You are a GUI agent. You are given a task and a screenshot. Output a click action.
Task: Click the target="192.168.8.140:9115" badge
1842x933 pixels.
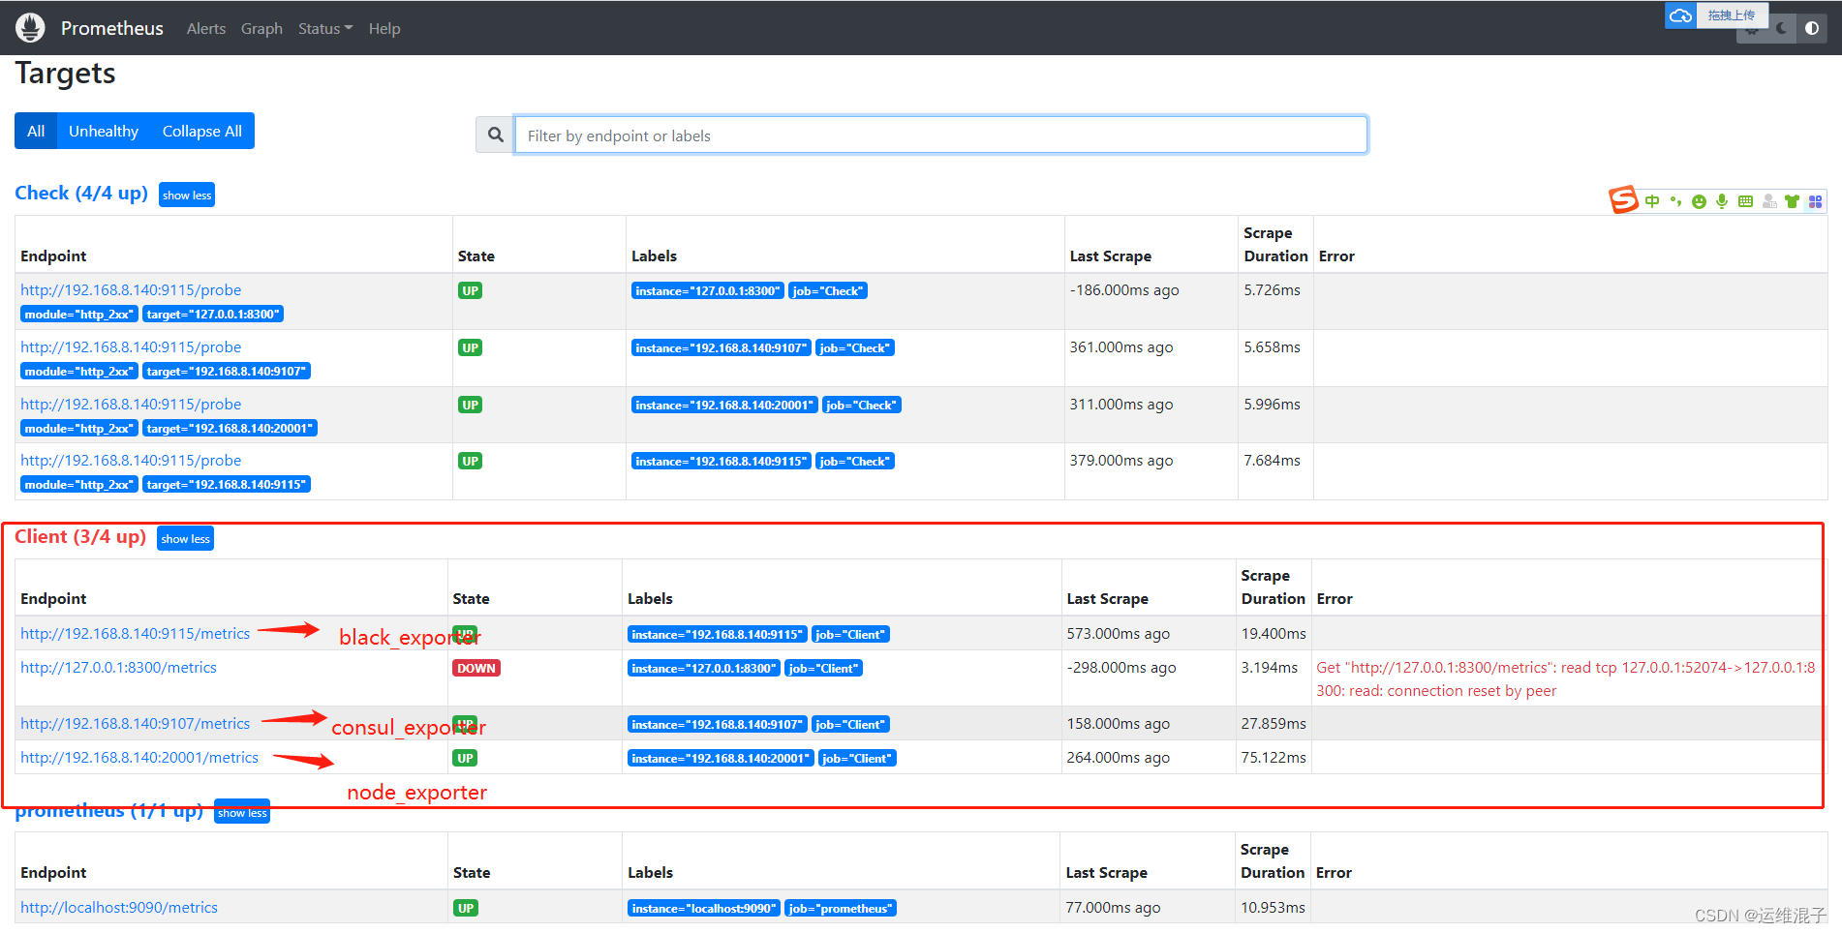tap(227, 484)
